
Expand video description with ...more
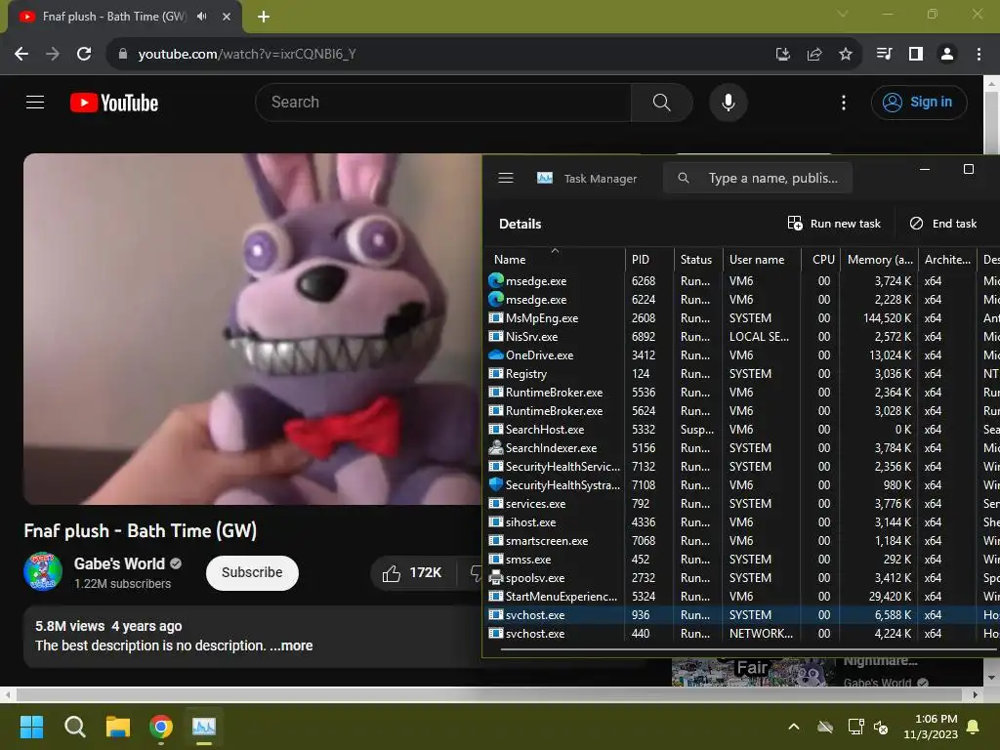[x=291, y=646]
